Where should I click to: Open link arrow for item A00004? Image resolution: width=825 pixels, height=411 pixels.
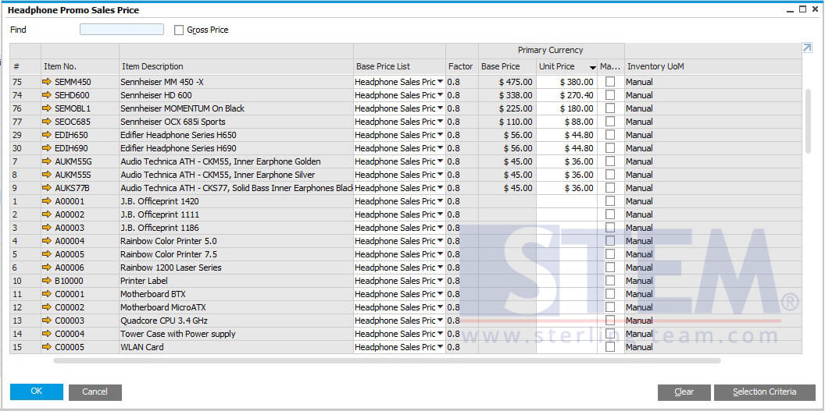point(47,241)
